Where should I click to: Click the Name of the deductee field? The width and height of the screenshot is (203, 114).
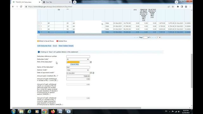(78, 67)
